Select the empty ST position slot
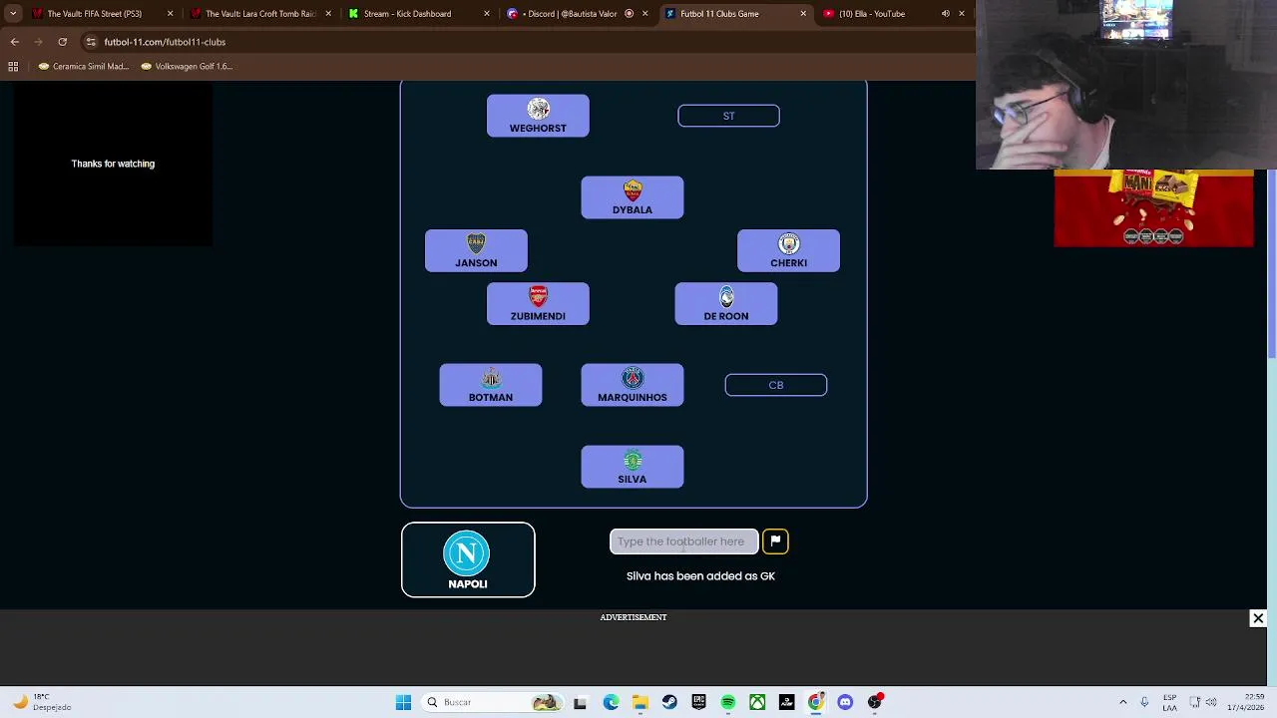The image size is (1277, 718). (x=728, y=116)
